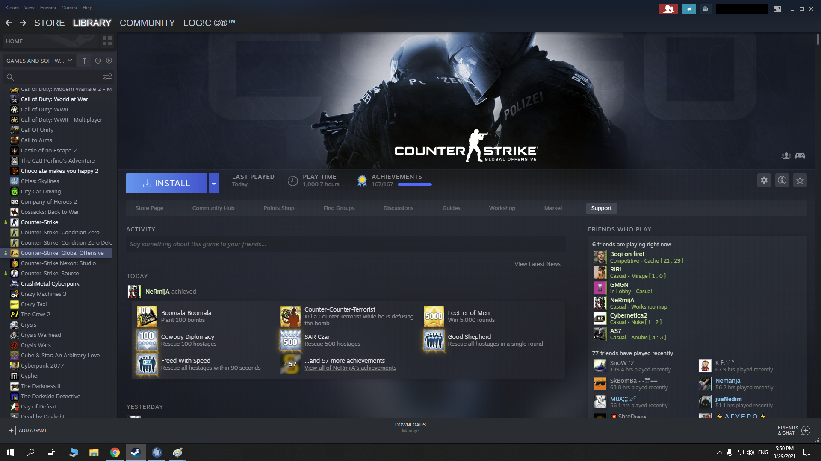This screenshot has width=821, height=461.
Task: Click the INSTALL button
Action: coord(168,183)
